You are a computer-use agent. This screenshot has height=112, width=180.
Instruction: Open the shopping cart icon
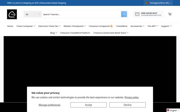[x=170, y=14]
